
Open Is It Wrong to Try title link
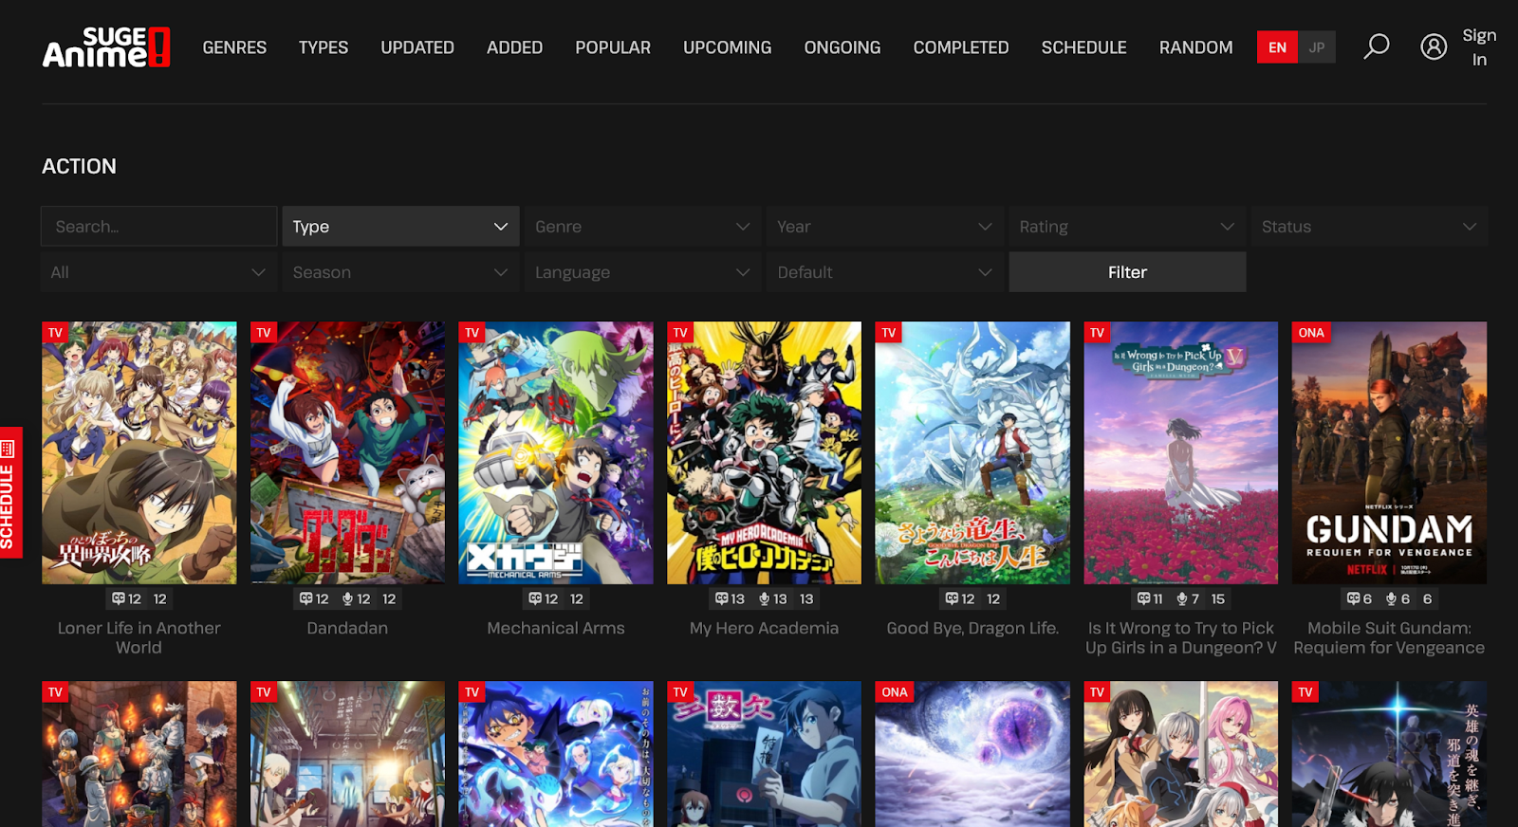click(1181, 637)
